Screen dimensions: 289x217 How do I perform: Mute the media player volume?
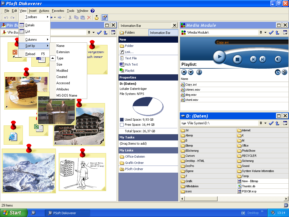point(278,59)
